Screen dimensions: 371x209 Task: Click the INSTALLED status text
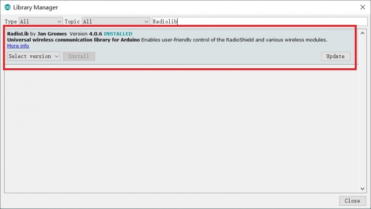(118, 34)
